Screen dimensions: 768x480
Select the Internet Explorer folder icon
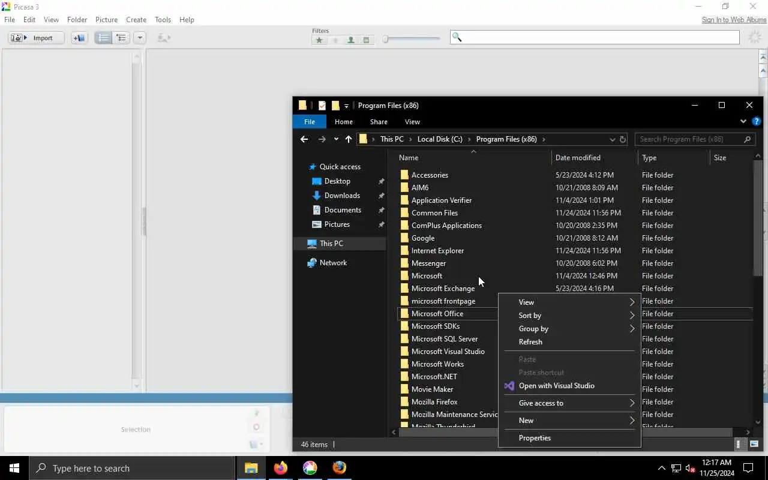point(404,251)
